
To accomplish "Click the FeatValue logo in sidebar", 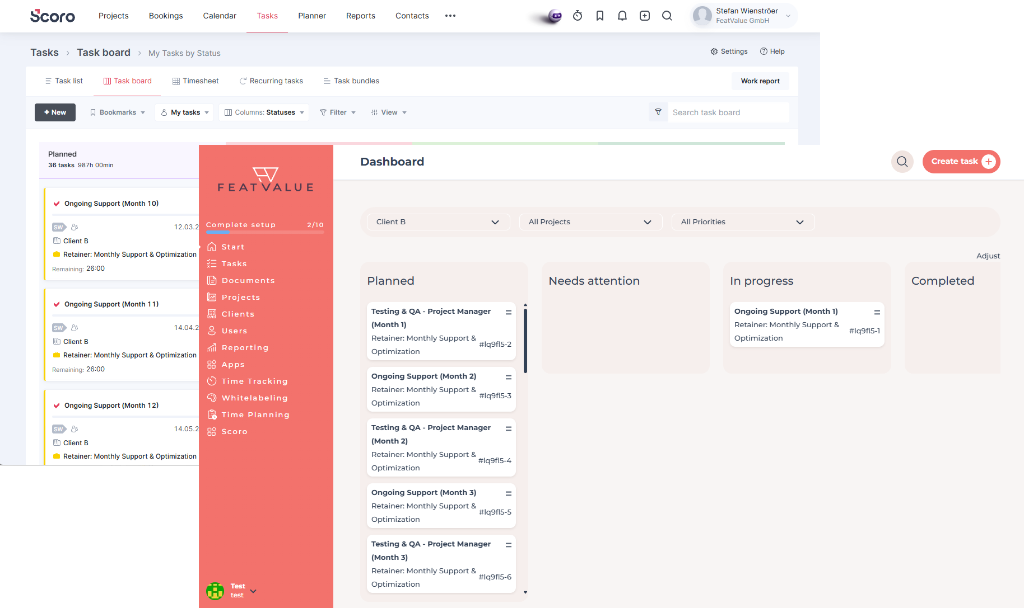I will click(266, 180).
